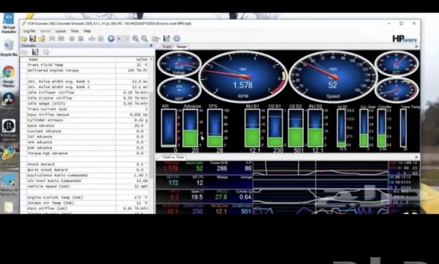The height and width of the screenshot is (264, 439).
Task: Switch to the Graph tab
Action: pyautogui.click(x=167, y=47)
